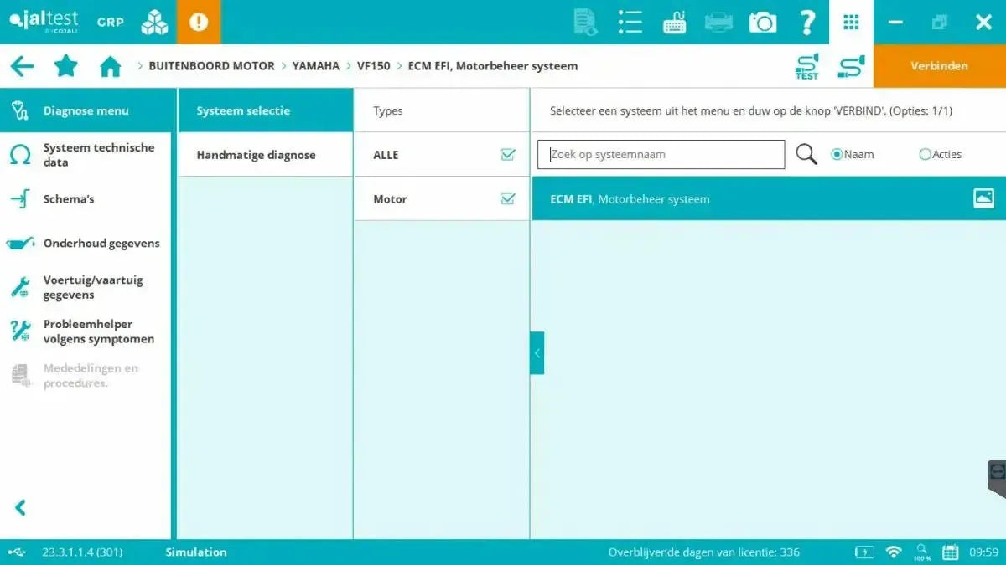Viewport: 1006px width, 565px height.
Task: Take a screenshot with the camera icon
Action: point(763,22)
